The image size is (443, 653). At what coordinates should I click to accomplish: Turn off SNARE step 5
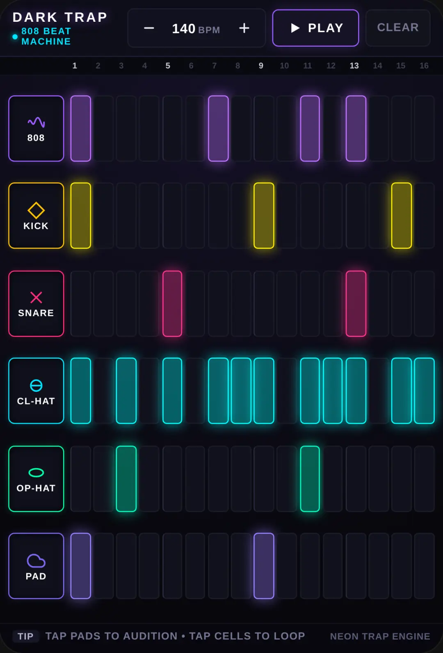172,304
